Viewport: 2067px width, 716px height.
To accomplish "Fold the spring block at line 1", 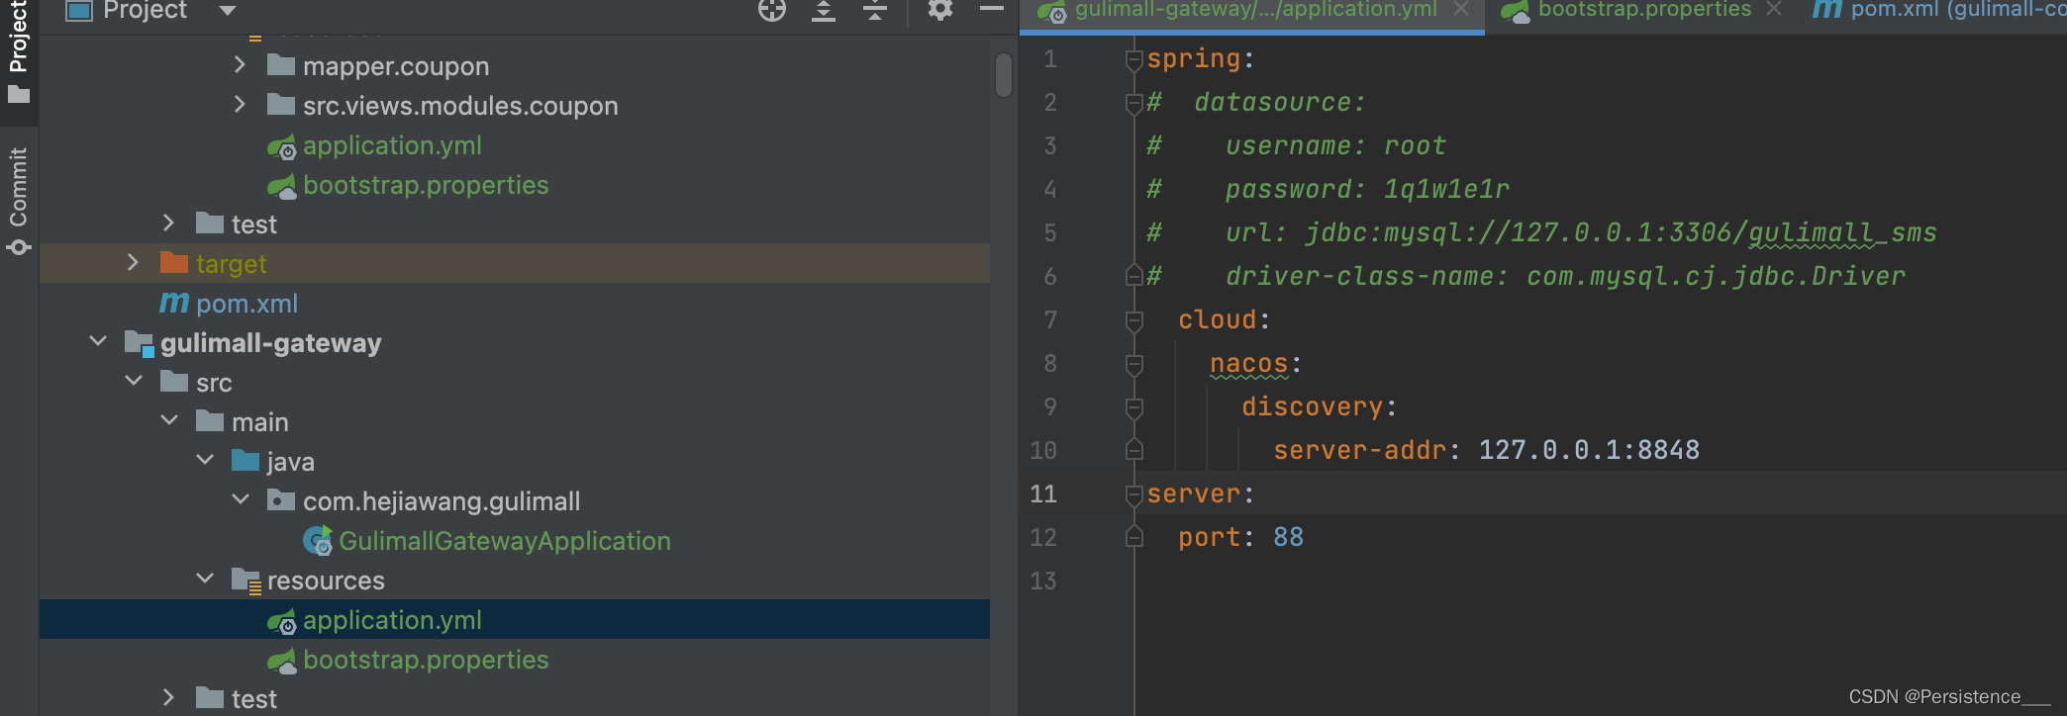I will pyautogui.click(x=1134, y=60).
